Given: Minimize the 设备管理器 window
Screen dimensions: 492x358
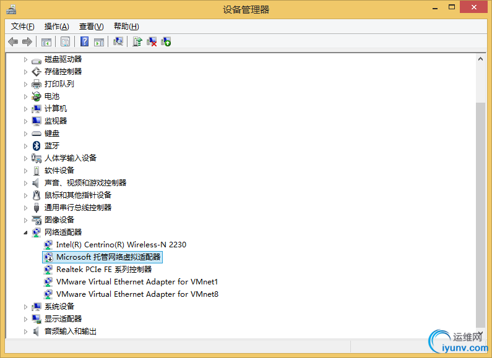Looking at the screenshot, I should pyautogui.click(x=435, y=7).
